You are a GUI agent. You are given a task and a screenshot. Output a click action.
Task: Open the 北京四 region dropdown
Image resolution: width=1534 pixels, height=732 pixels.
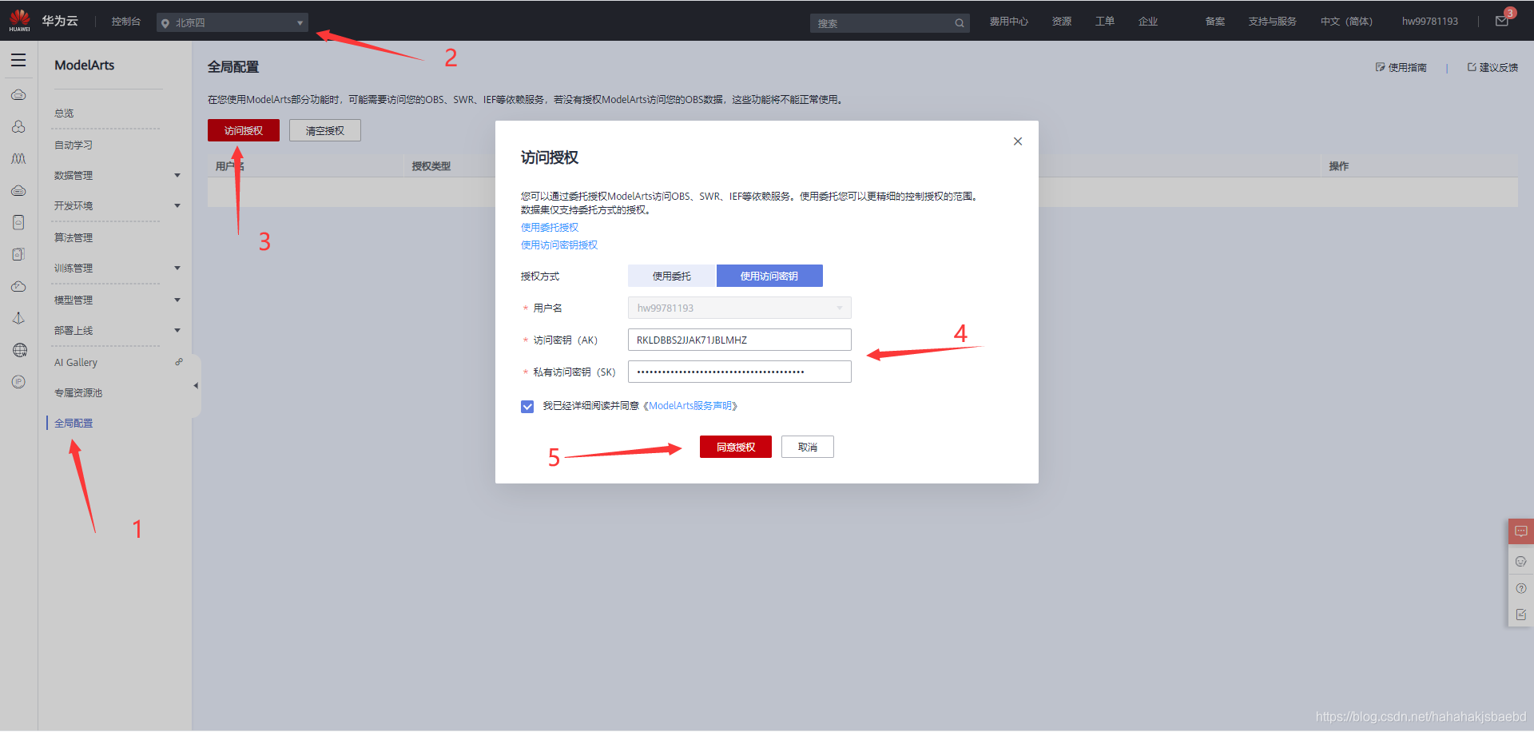[232, 23]
